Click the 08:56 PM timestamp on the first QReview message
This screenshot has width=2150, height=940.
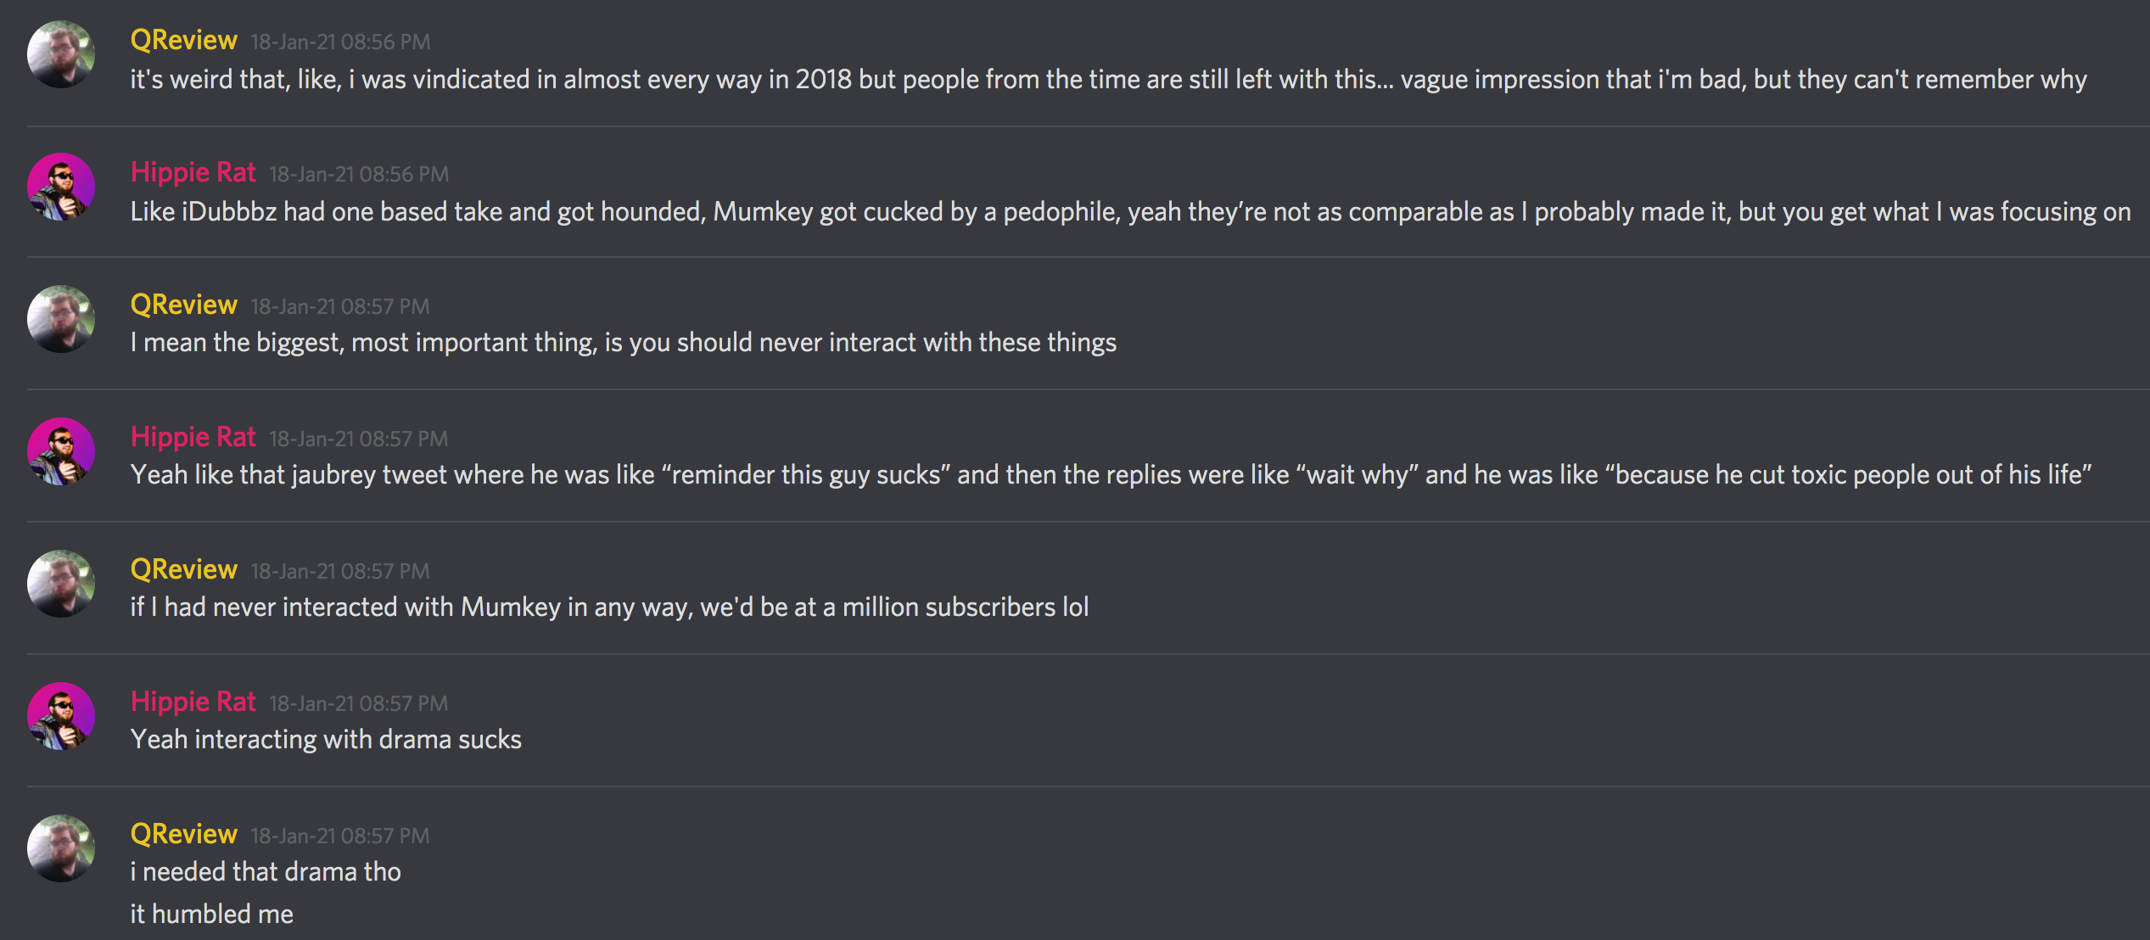pyautogui.click(x=340, y=42)
